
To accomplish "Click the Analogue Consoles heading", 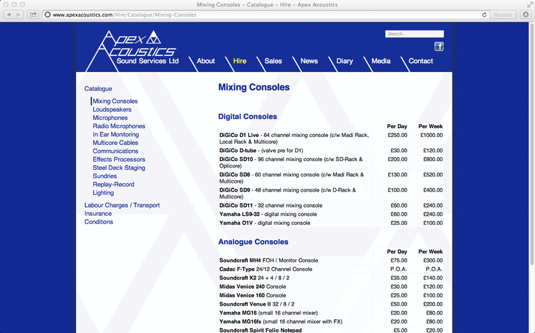I will (253, 242).
